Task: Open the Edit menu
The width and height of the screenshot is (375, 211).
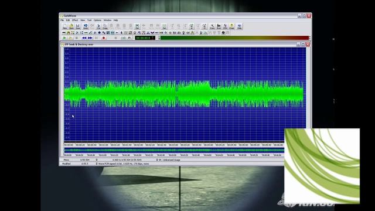Action: [x=68, y=20]
